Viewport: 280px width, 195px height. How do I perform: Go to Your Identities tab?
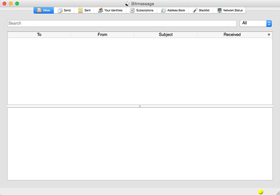click(x=110, y=10)
